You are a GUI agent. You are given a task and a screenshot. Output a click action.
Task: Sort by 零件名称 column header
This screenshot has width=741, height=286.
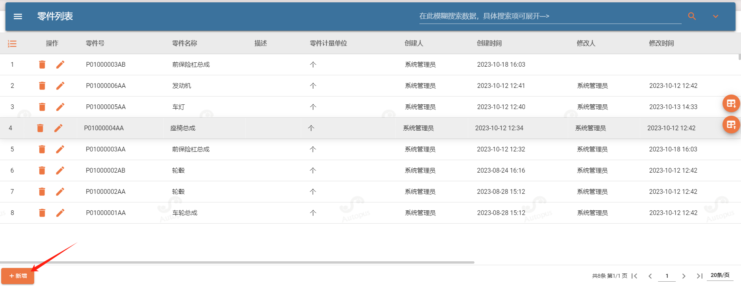pyautogui.click(x=185, y=43)
